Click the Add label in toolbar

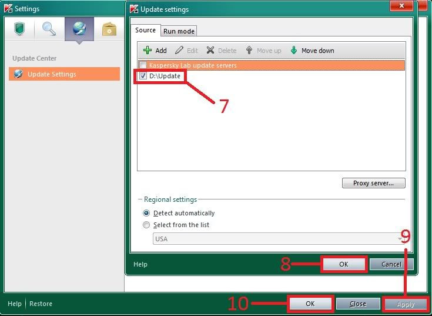pos(161,51)
